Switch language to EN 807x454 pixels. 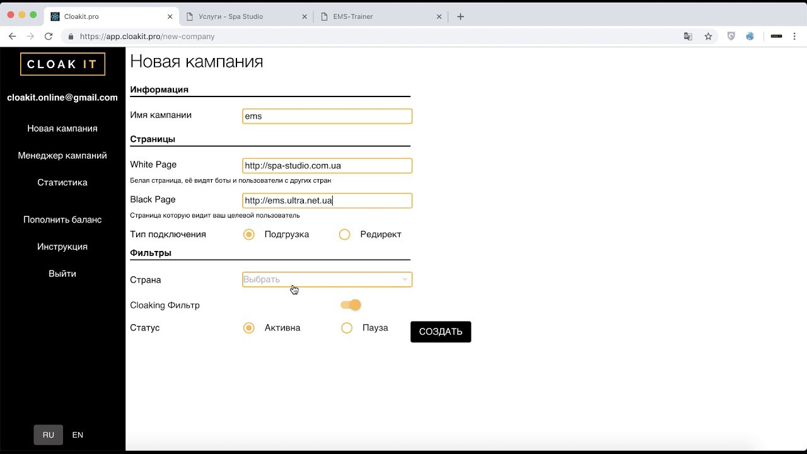78,435
